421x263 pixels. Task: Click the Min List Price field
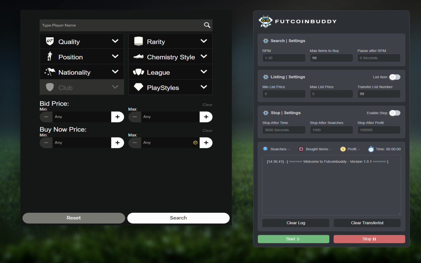click(x=284, y=94)
